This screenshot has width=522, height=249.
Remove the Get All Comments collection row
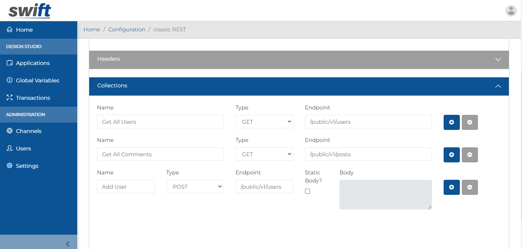[x=469, y=155]
